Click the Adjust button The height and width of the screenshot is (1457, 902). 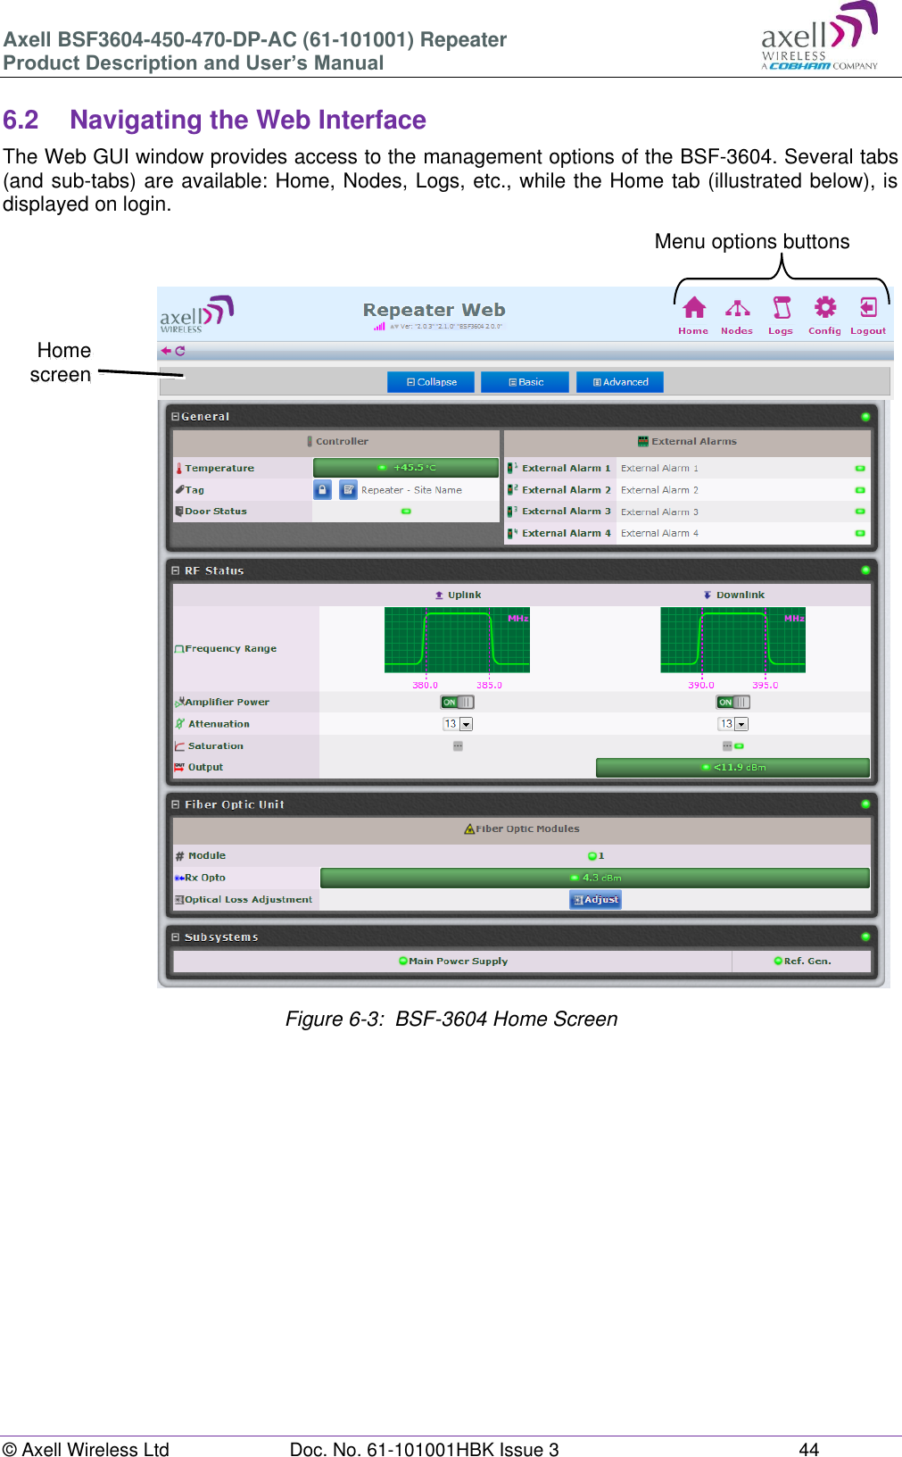(x=595, y=900)
